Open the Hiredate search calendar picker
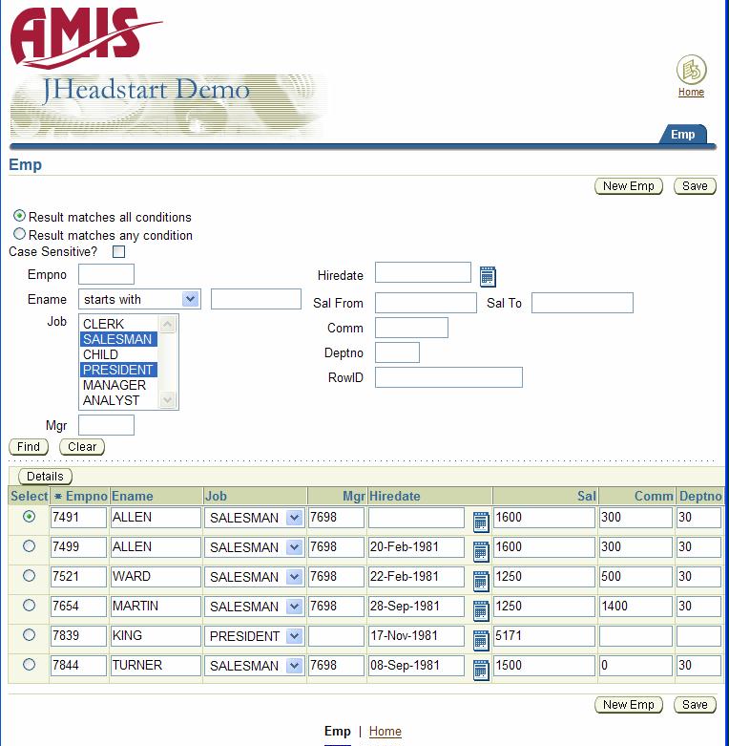The width and height of the screenshot is (729, 746). pos(488,276)
